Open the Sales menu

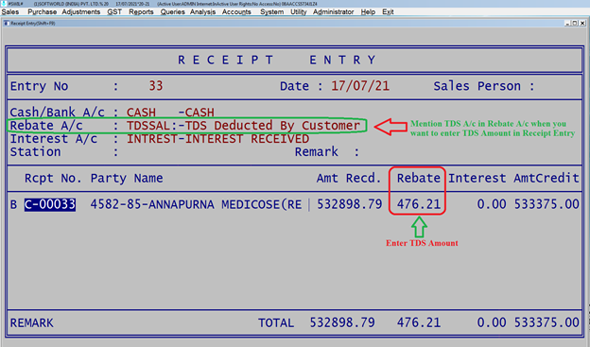pos(10,11)
